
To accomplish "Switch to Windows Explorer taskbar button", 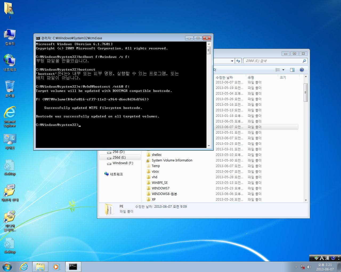I will [40, 267].
